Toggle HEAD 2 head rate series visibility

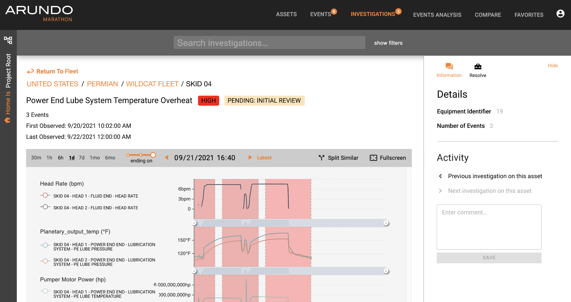45,207
